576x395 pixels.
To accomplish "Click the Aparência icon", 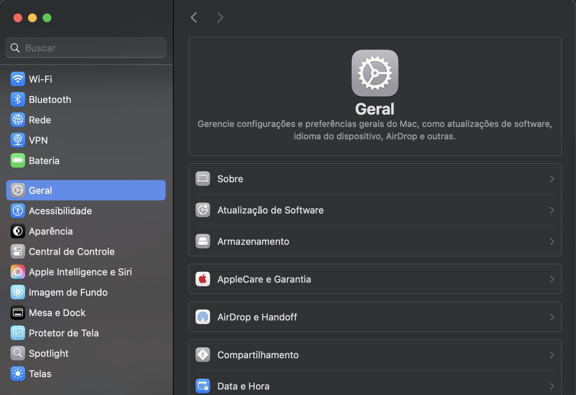I will click(x=18, y=231).
